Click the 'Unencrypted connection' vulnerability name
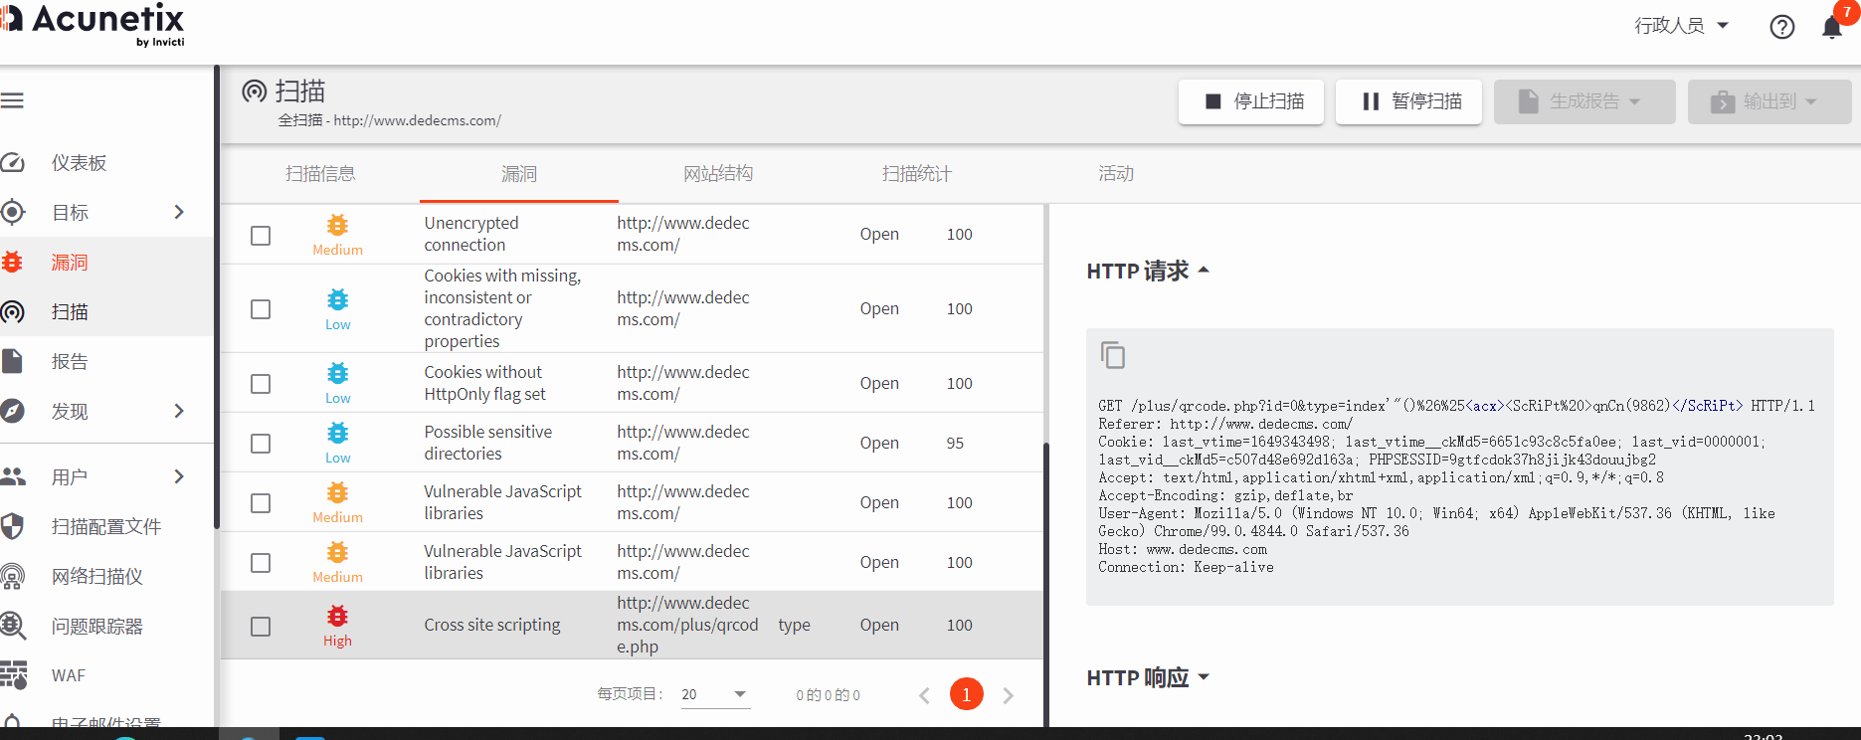This screenshot has width=1861, height=740. [x=471, y=234]
